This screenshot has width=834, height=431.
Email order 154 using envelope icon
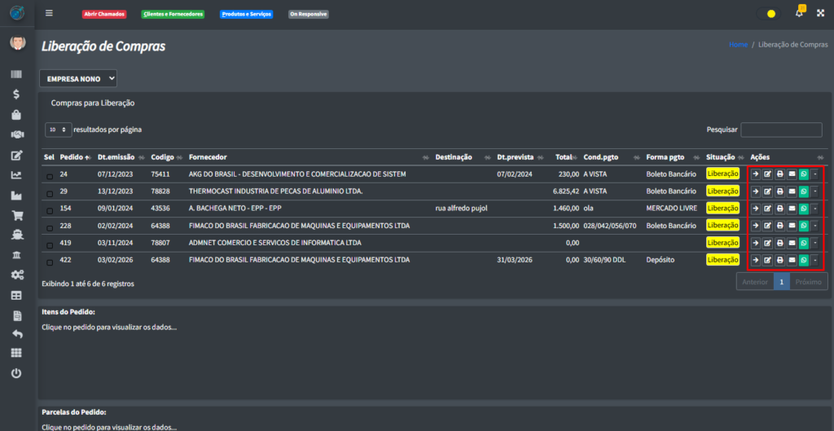(792, 209)
